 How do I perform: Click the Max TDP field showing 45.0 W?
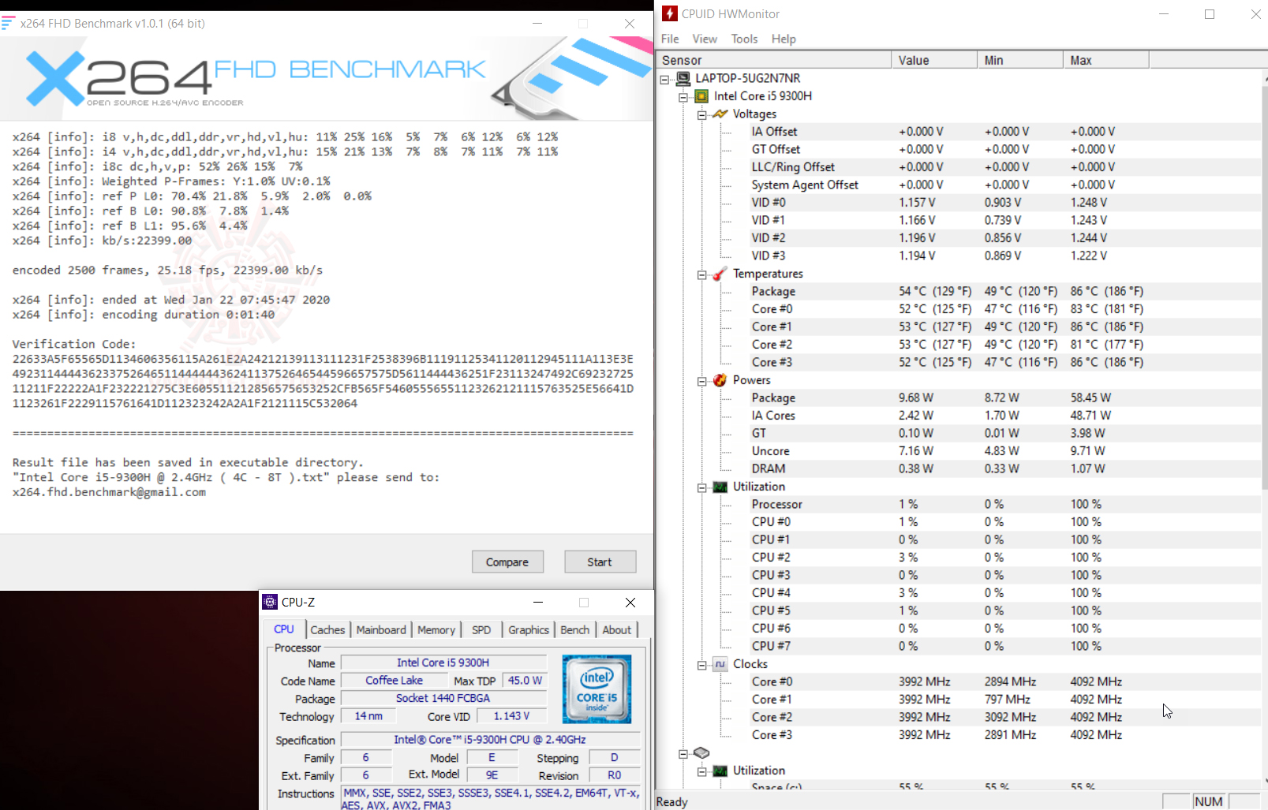coord(525,681)
